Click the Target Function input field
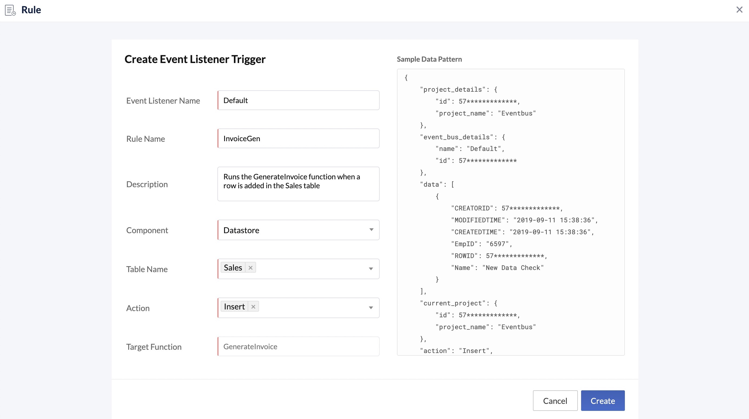 tap(298, 346)
